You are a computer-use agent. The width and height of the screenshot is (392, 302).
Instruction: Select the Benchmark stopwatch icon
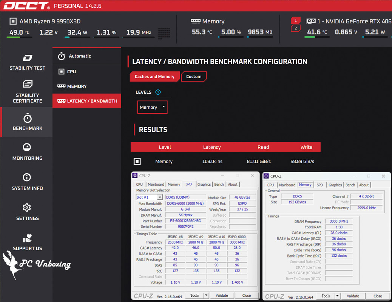[x=28, y=118]
